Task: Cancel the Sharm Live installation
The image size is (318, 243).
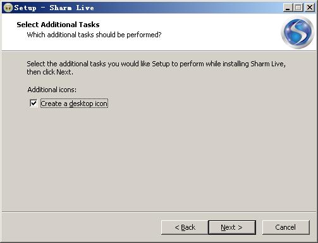Action: point(286,227)
